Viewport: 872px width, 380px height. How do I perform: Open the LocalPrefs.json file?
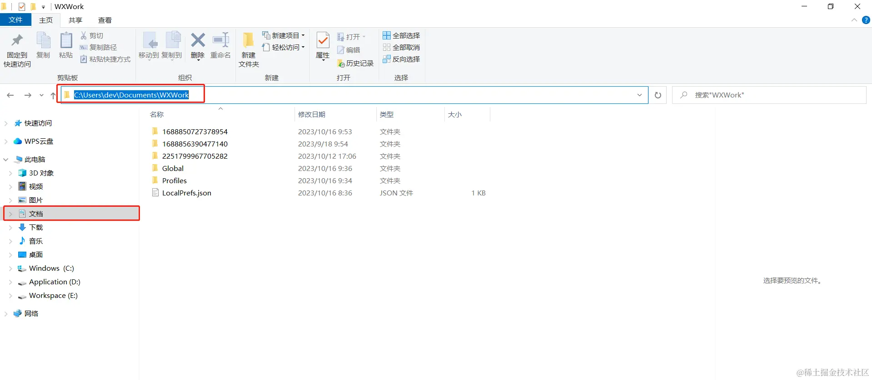point(186,193)
